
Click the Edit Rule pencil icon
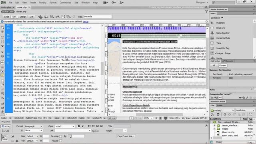click(247, 98)
